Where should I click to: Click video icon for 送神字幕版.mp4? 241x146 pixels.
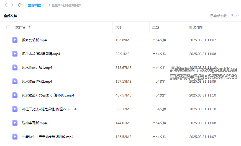pos(15,123)
